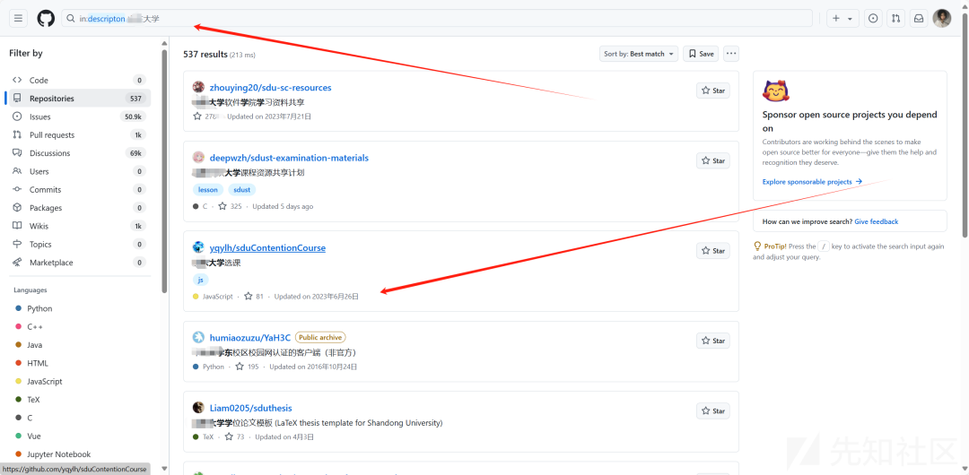Screen dimensions: 969x475
Task: Open the hamburger navigation menu
Action: click(18, 19)
